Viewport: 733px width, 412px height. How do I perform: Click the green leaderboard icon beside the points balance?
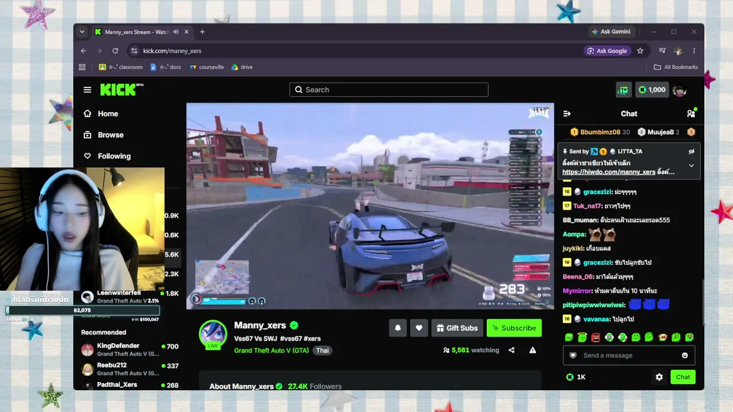pyautogui.click(x=623, y=90)
